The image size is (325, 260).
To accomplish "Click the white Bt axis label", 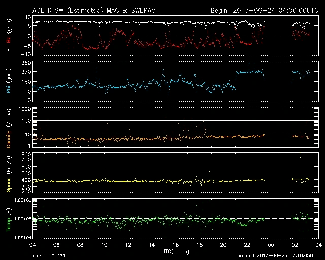I will coord(8,49).
